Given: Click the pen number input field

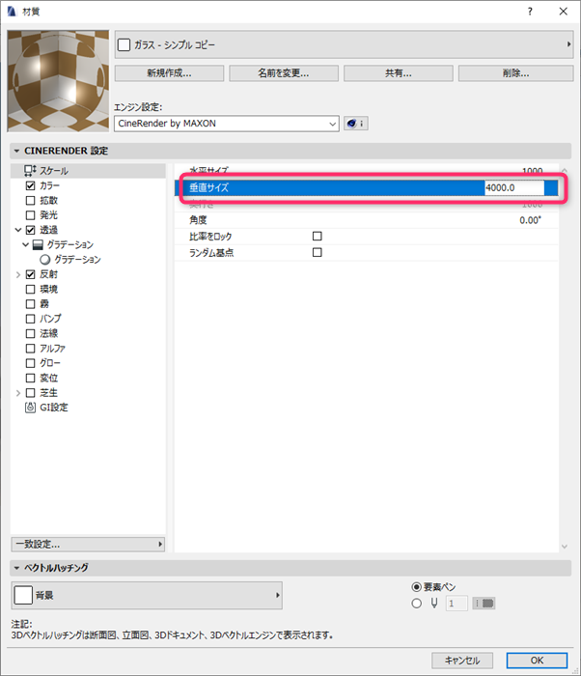Looking at the screenshot, I should pos(456,604).
